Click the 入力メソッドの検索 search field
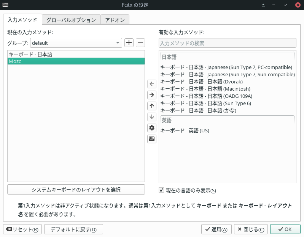304x237 pixels. point(227,43)
